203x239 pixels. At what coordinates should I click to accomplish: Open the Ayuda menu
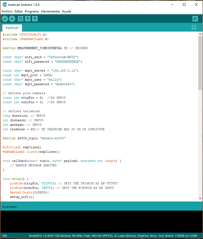[x=67, y=11]
